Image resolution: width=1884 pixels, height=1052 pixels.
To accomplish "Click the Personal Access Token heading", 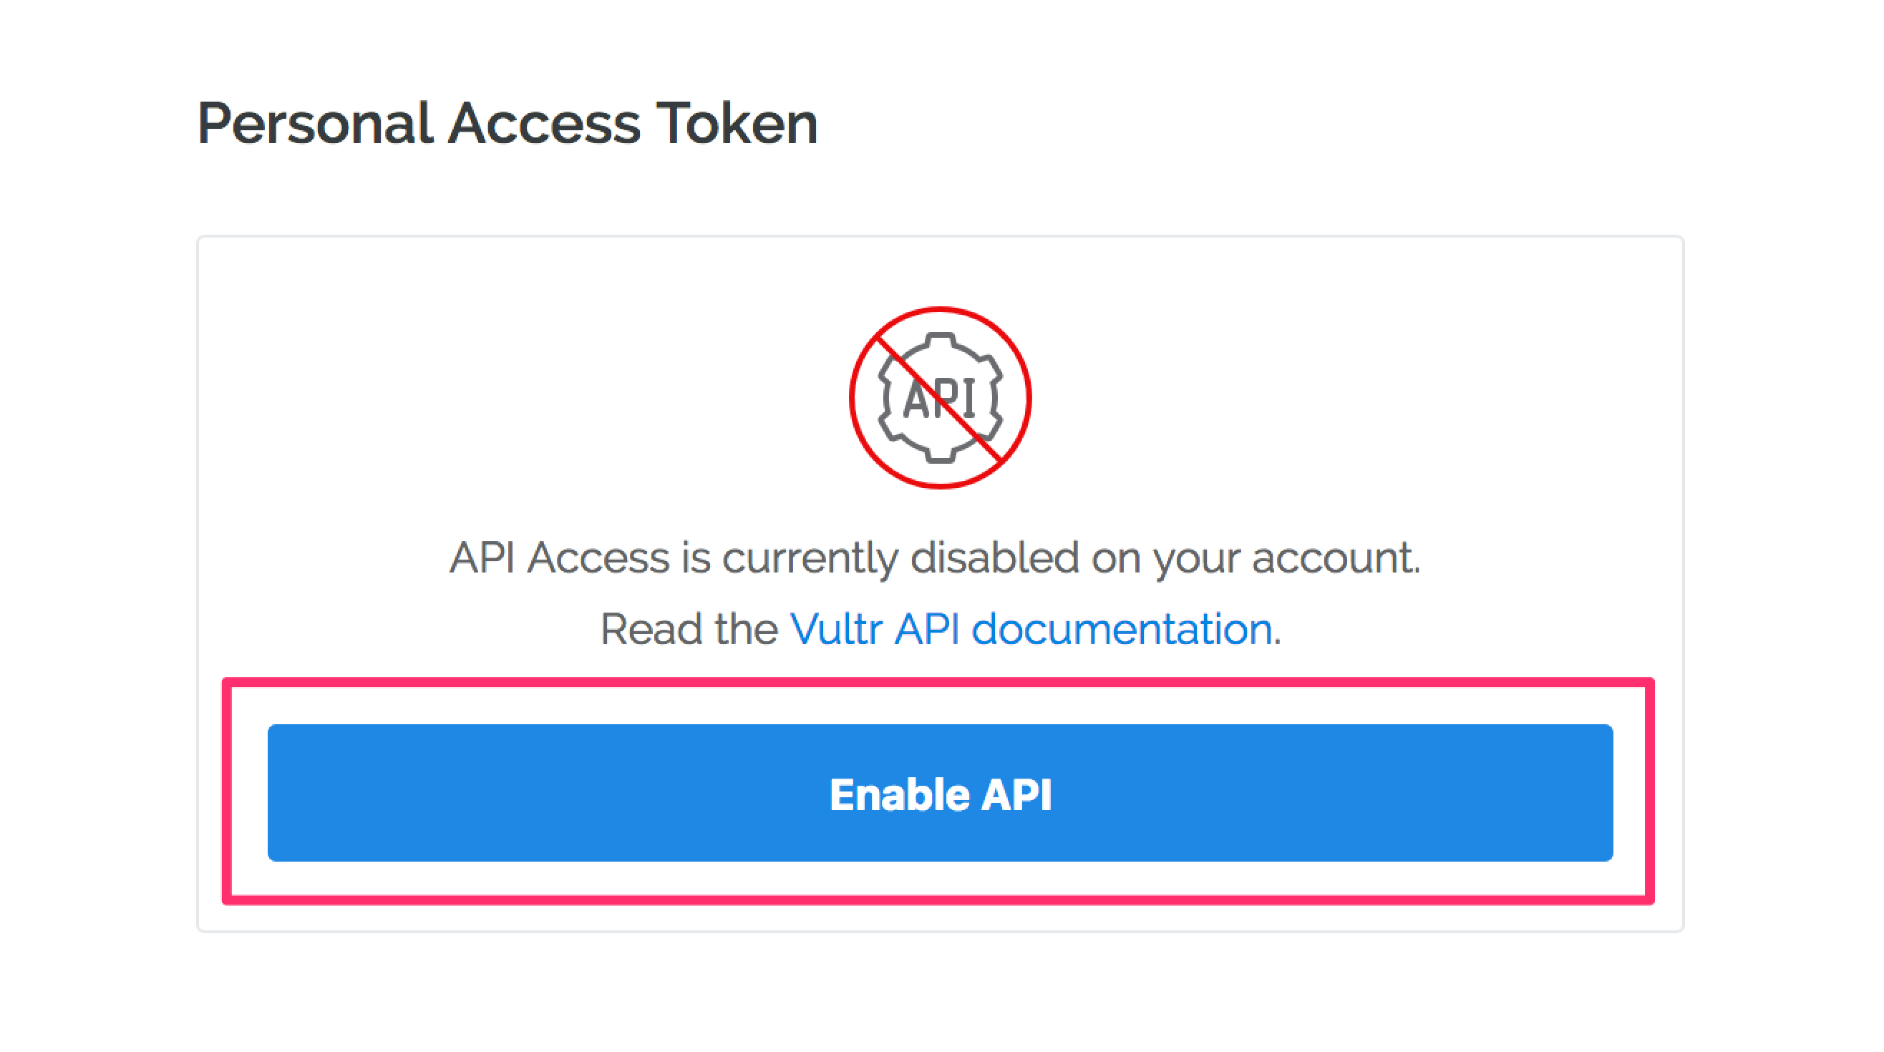I will pos(510,122).
